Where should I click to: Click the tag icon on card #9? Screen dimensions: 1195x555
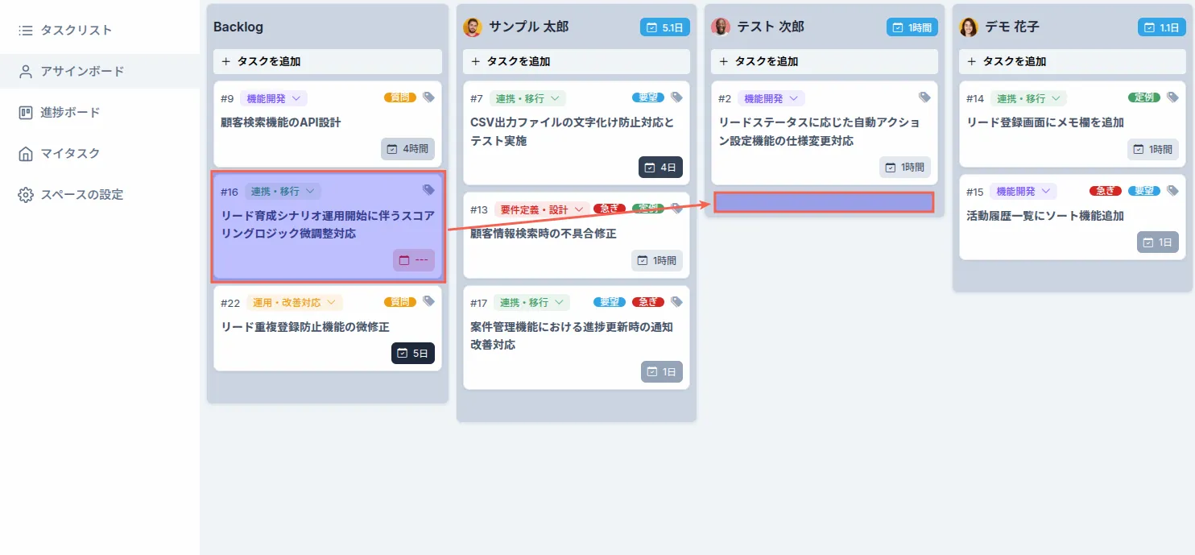click(428, 97)
